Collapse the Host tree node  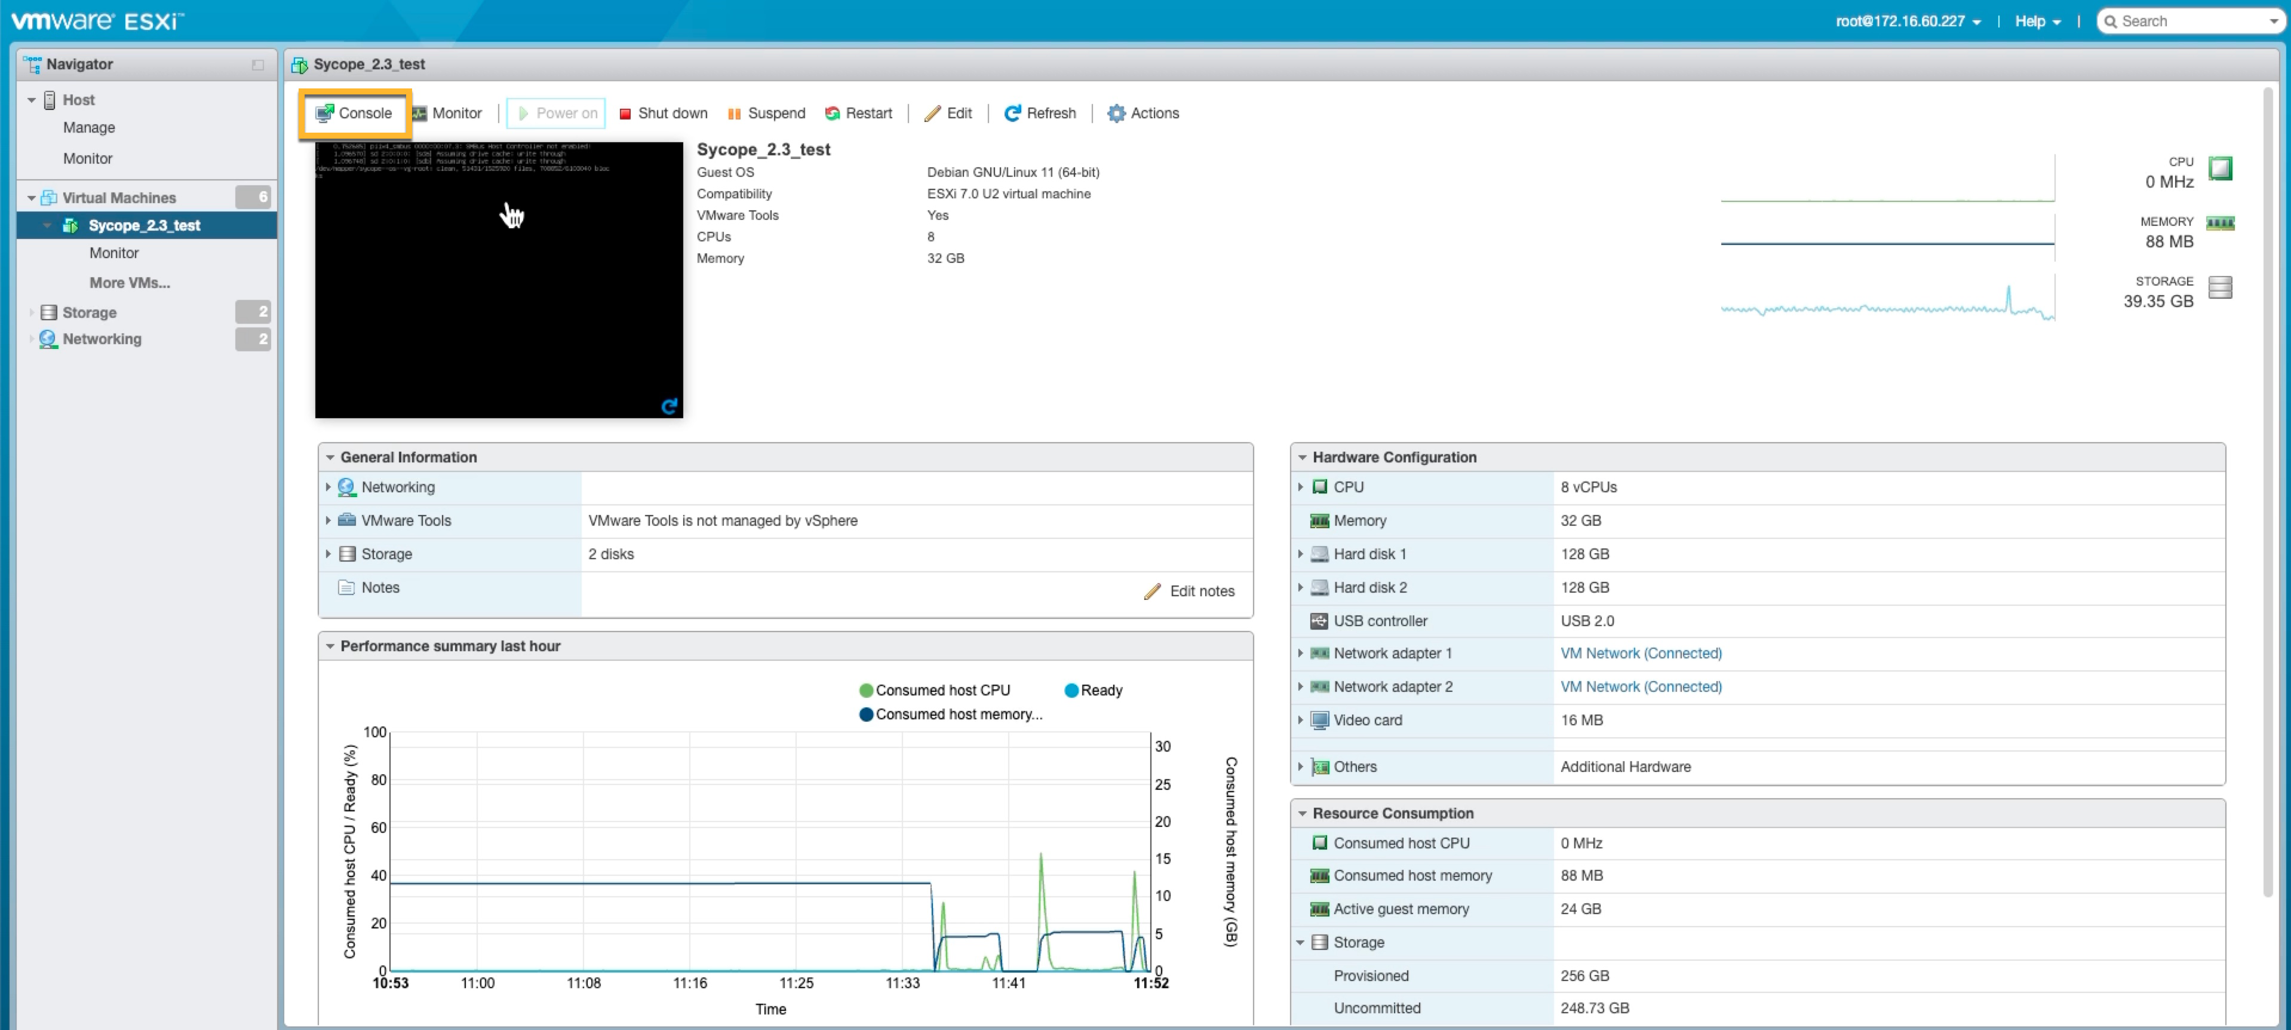coord(31,100)
